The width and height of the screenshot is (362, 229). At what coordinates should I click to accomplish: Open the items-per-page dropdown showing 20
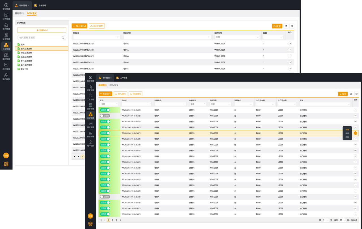(342, 220)
